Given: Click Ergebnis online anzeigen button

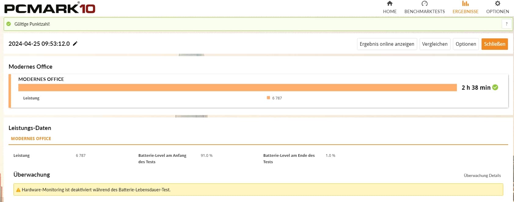Looking at the screenshot, I should 387,44.
